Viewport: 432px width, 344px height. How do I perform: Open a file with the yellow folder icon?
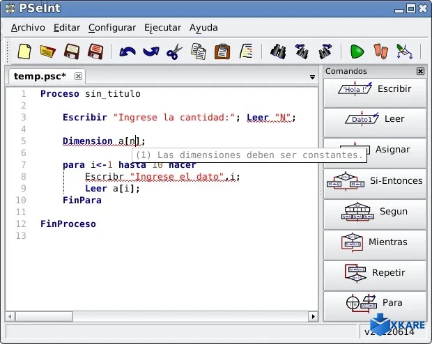(x=47, y=52)
